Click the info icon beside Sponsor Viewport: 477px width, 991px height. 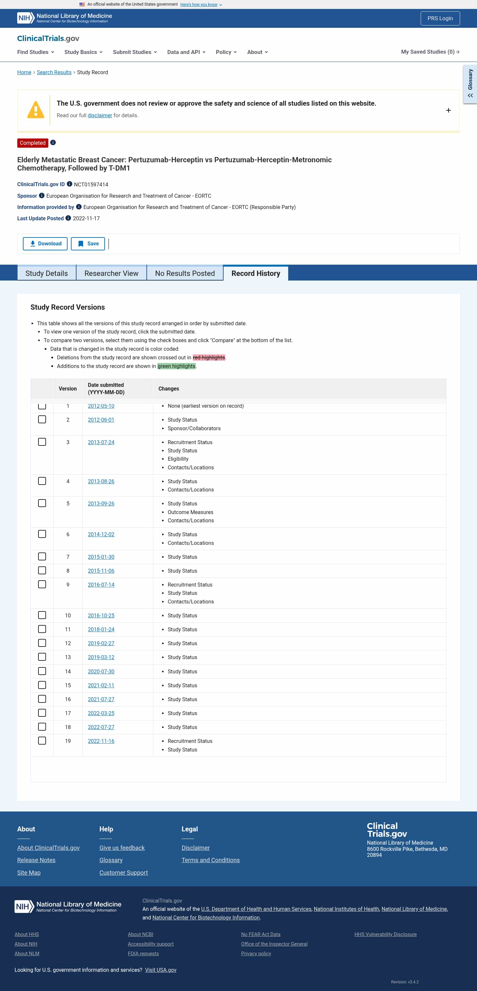pyautogui.click(x=41, y=195)
